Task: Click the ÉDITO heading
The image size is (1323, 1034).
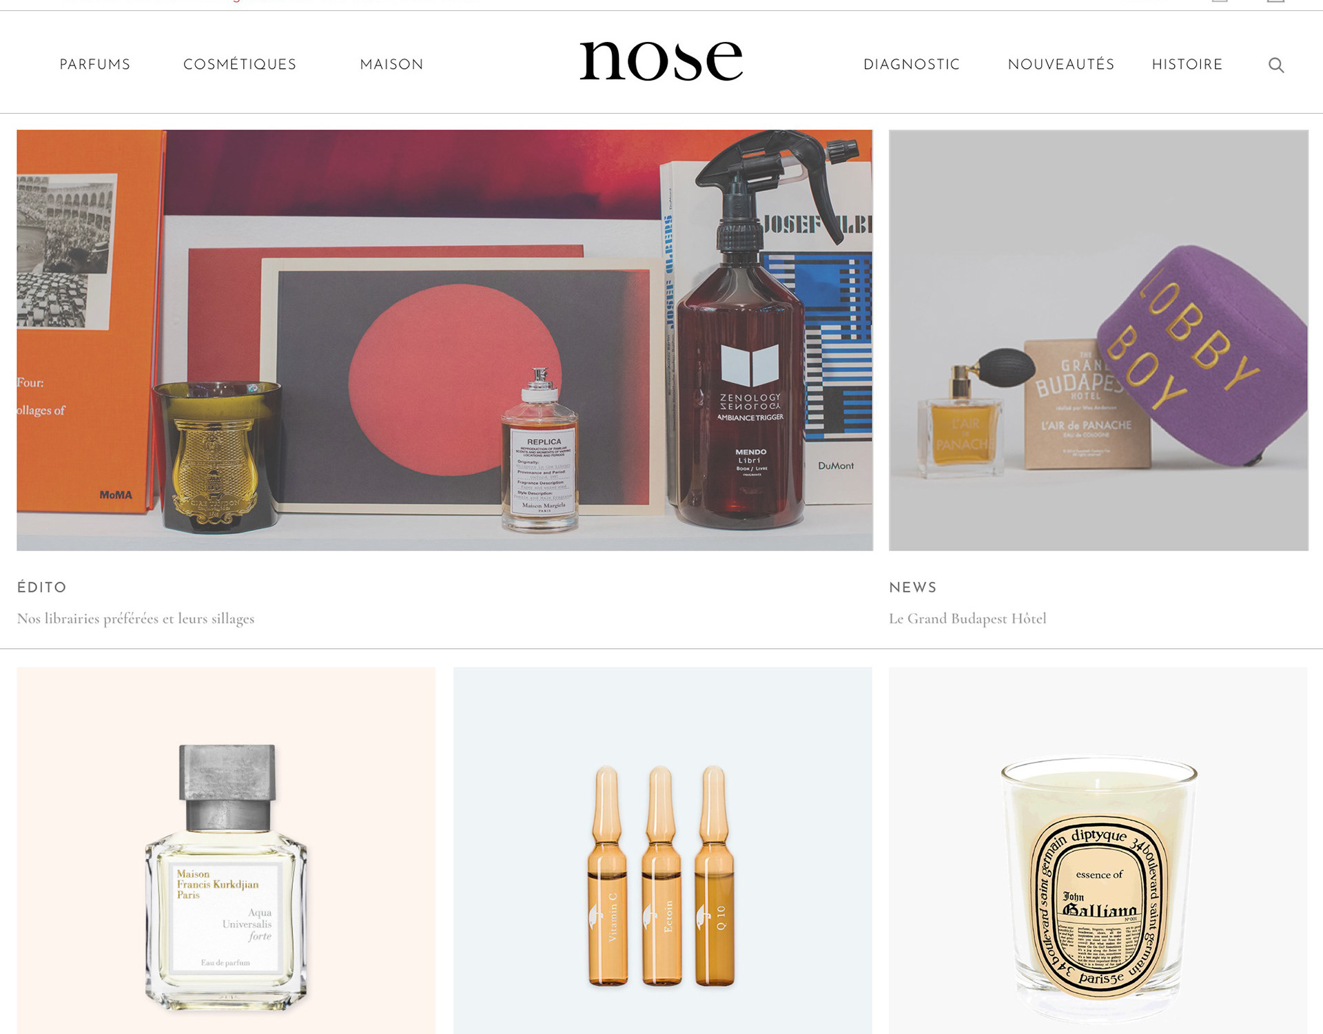Action: tap(42, 587)
